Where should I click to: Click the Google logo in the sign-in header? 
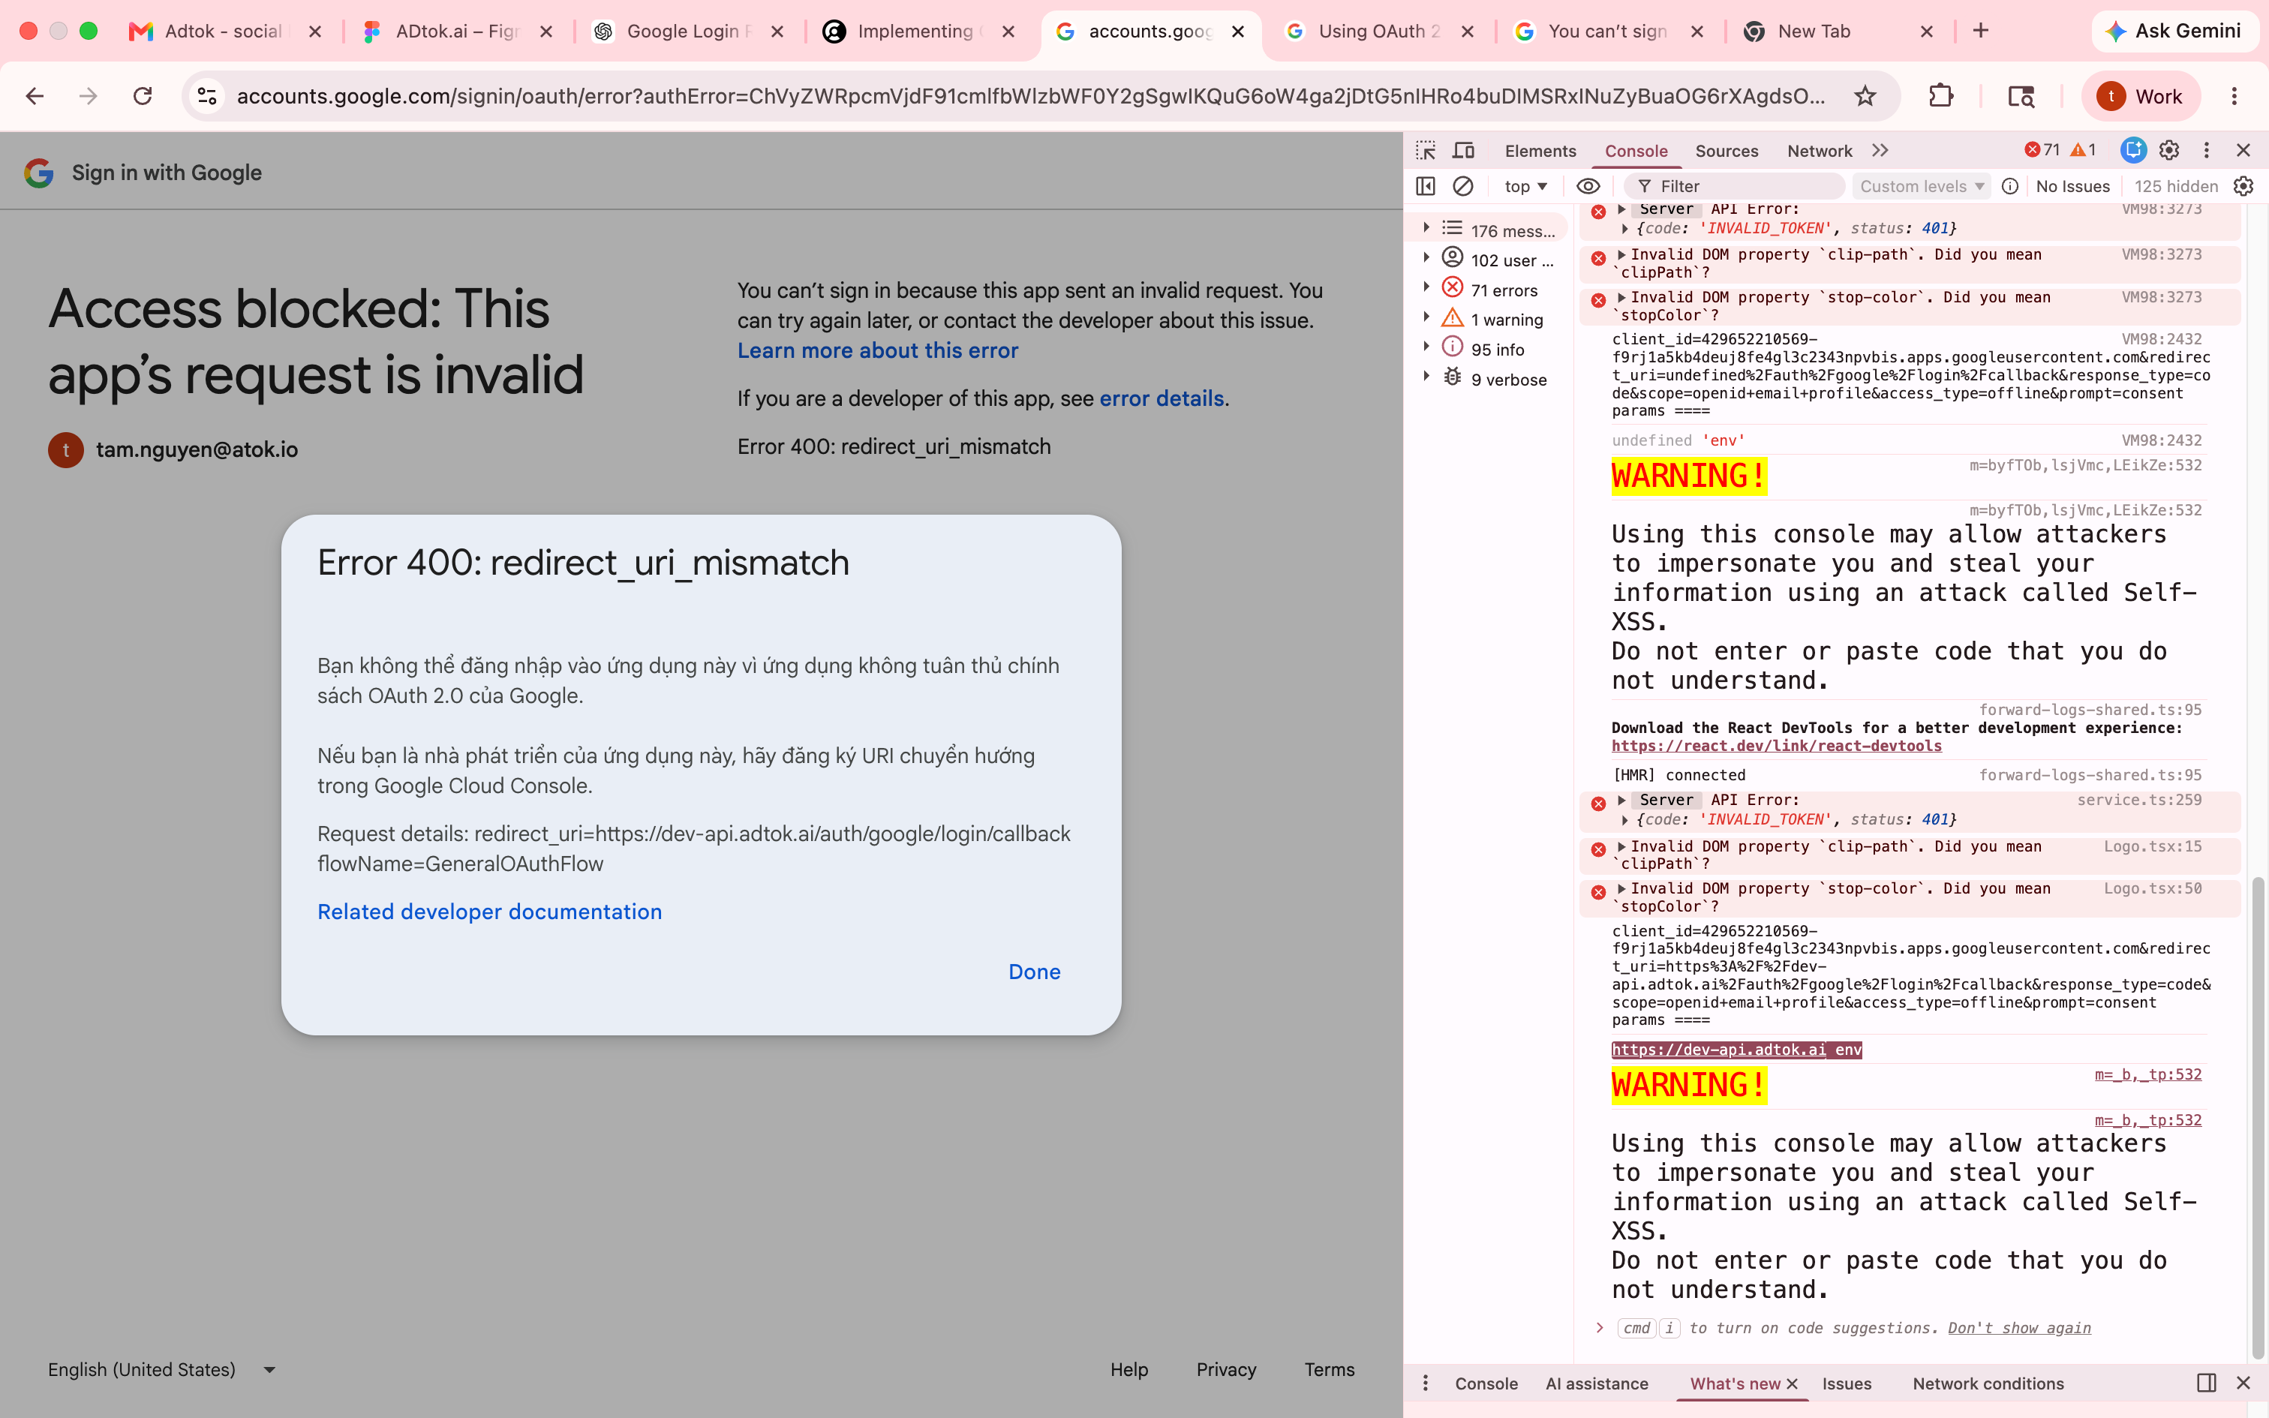tap(38, 173)
